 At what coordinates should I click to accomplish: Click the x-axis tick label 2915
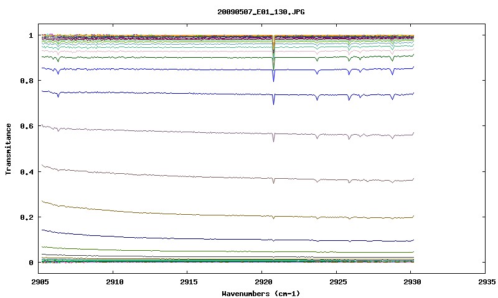(189, 282)
